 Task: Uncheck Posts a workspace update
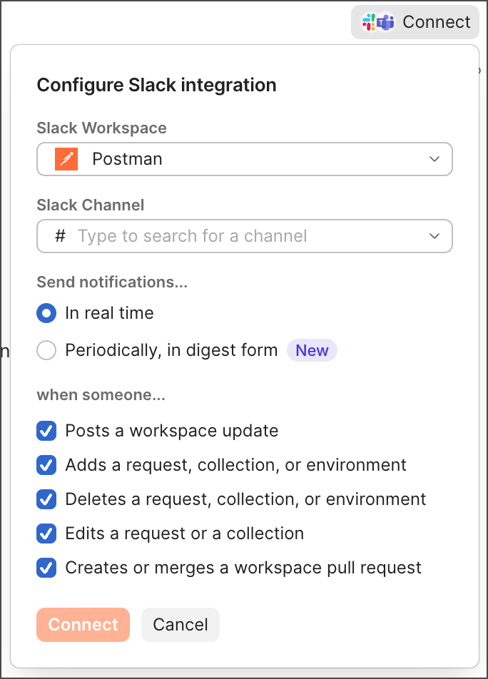click(x=46, y=431)
